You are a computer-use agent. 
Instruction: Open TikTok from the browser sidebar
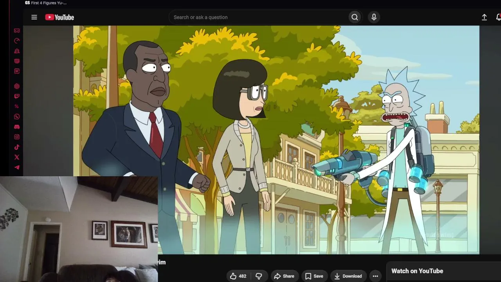(x=17, y=147)
